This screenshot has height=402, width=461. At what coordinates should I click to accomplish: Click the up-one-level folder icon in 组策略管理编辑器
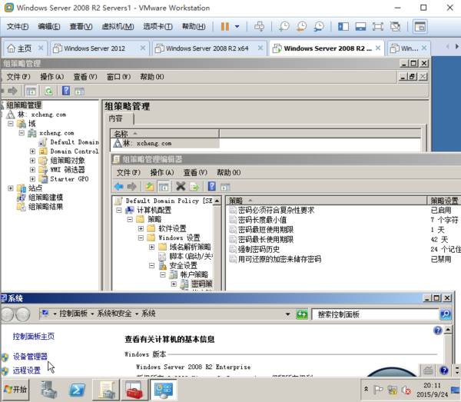pyautogui.click(x=150, y=187)
